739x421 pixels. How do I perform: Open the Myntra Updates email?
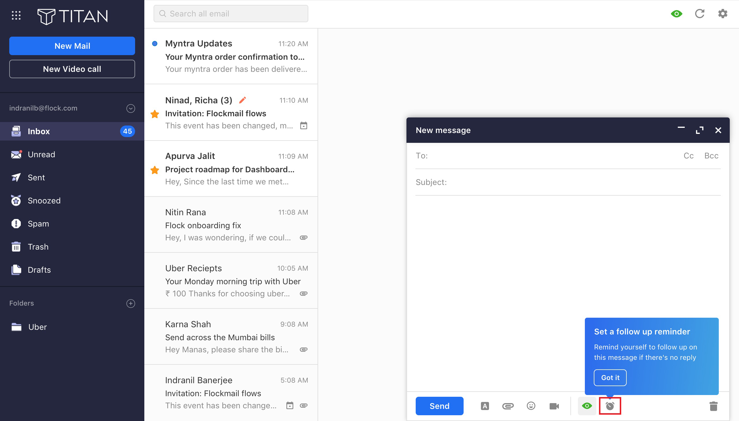(231, 56)
